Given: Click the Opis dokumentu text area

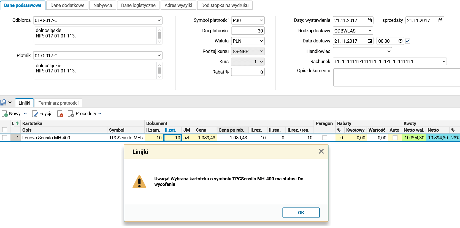Looking at the screenshot, I should tap(397, 77).
